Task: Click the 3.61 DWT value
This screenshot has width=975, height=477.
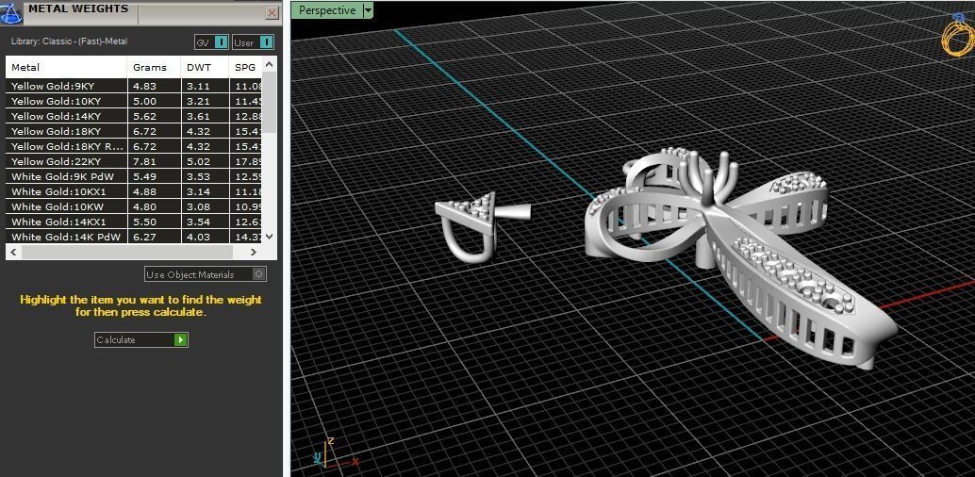Action: 198,116
